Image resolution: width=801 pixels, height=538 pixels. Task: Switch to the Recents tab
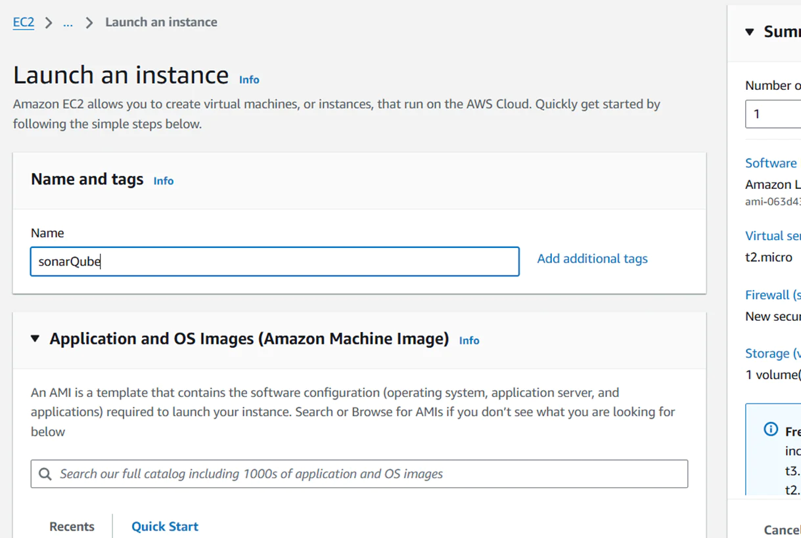(72, 526)
